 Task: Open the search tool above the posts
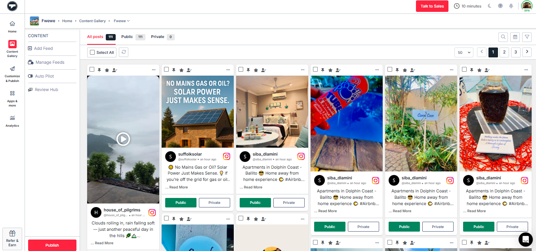(x=503, y=37)
